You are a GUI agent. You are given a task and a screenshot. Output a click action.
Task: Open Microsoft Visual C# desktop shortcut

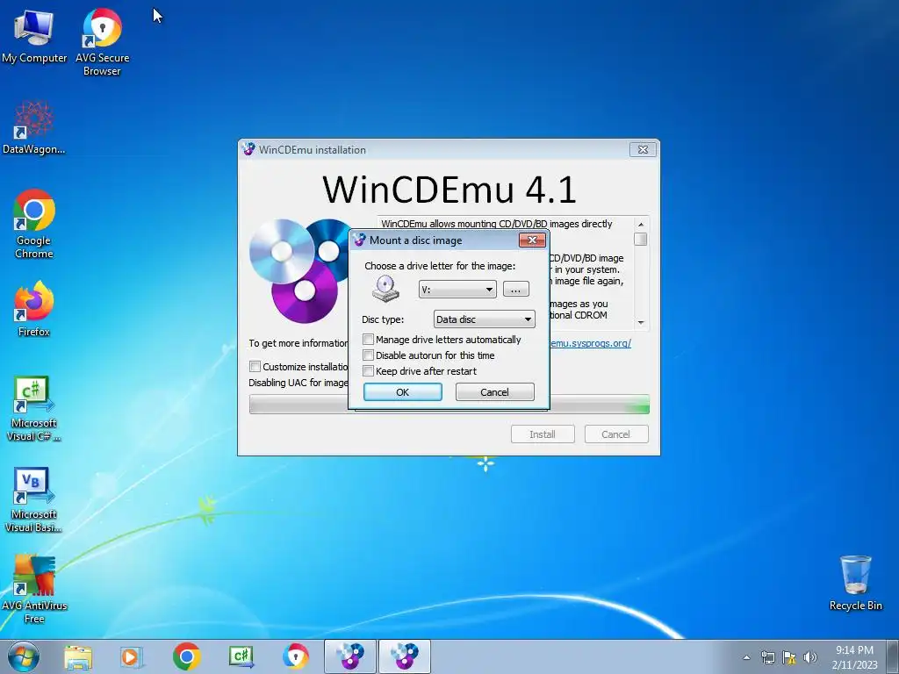[x=34, y=408]
